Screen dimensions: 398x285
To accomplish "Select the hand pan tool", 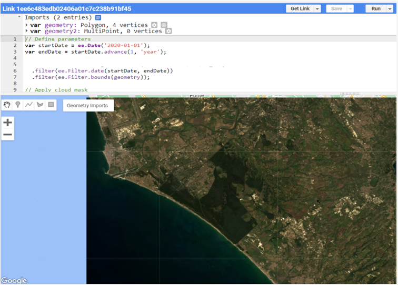I will pos(7,105).
